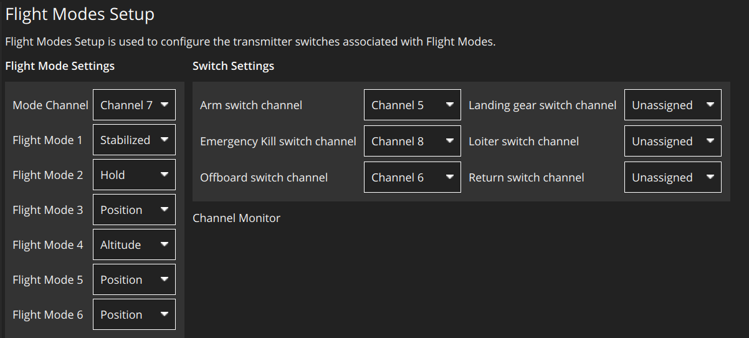
Task: Open Loiter switch channel dropdown
Action: point(673,141)
